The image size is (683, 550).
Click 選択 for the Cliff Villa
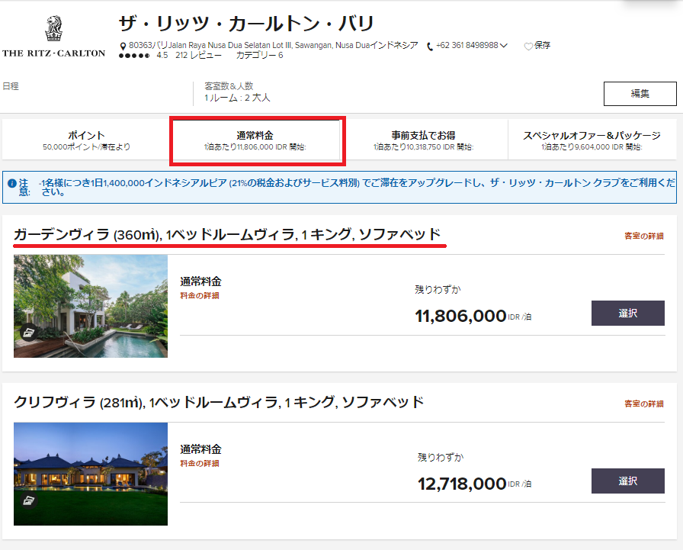pos(627,481)
